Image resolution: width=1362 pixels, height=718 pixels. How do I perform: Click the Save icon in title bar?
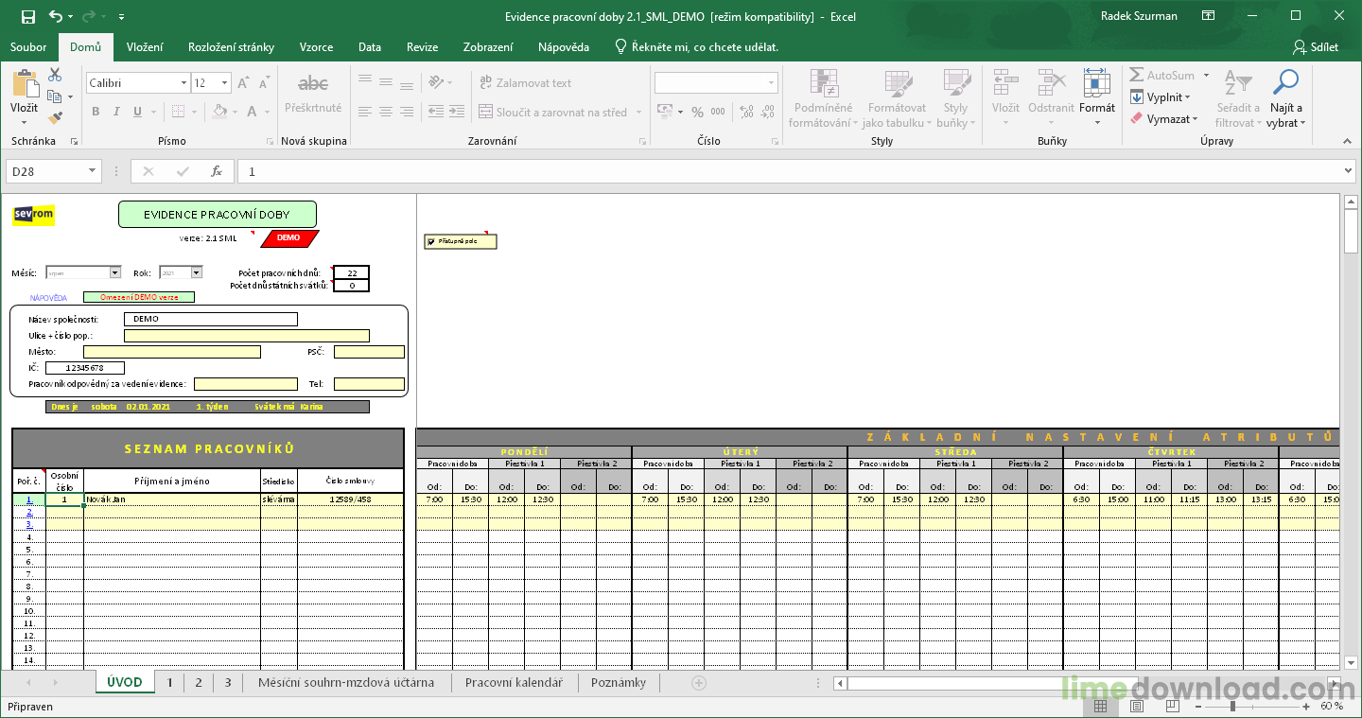pos(28,16)
